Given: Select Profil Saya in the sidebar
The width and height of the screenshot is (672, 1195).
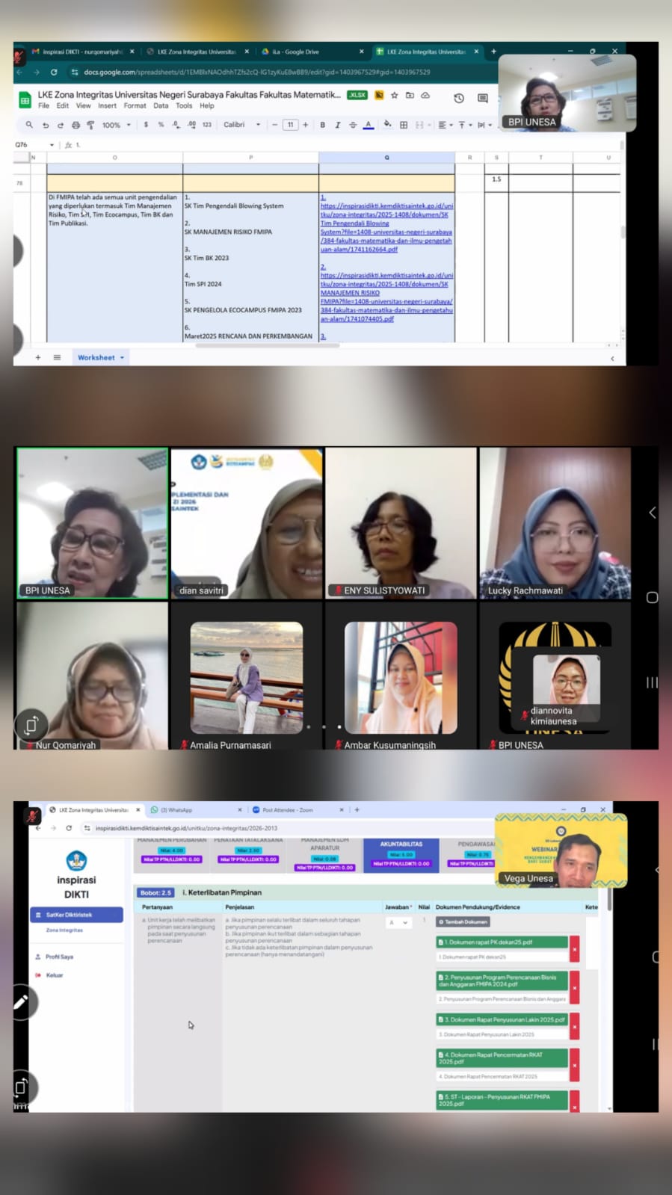Looking at the screenshot, I should pos(59,957).
